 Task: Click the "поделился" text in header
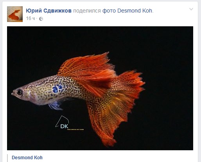coord(87,11)
